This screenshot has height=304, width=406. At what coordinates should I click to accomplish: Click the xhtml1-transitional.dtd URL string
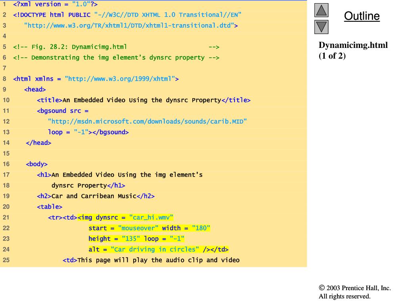click(x=131, y=25)
